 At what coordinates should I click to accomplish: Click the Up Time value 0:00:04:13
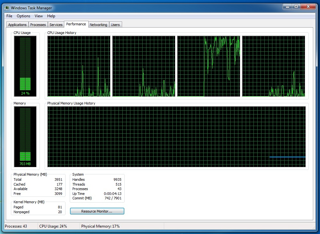pos(112,194)
